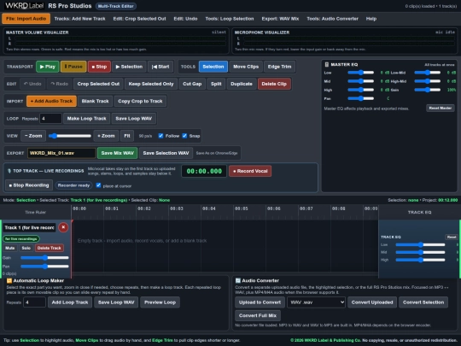Image resolution: width=461 pixels, height=346 pixels.
Task: Add a Blank Track
Action: pyautogui.click(x=96, y=101)
